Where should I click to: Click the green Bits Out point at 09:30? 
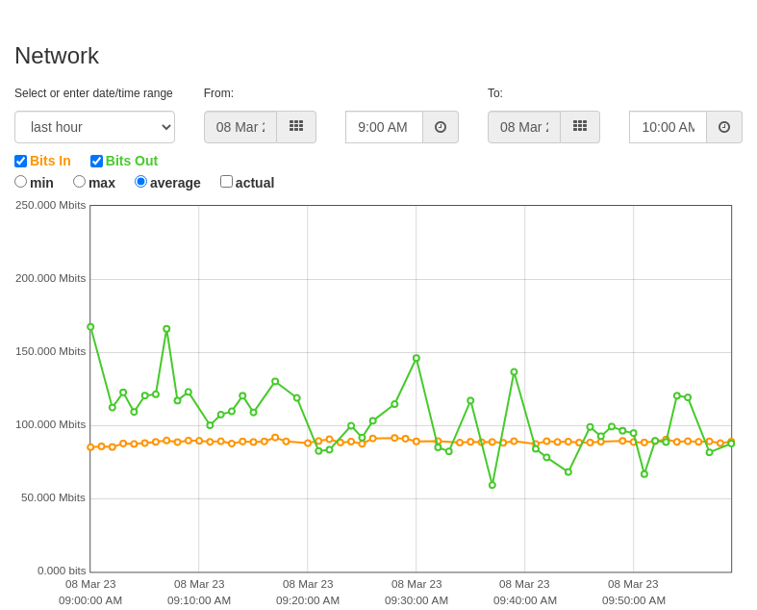coord(416,358)
